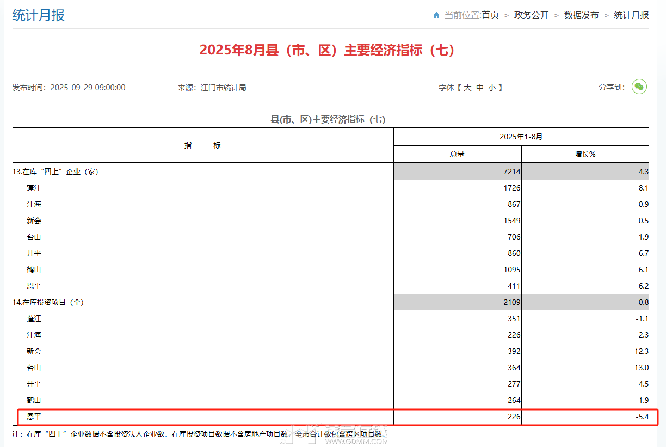Image resolution: width=666 pixels, height=447 pixels.
Task: Click the 2025年1-8月 table header
Action: pos(521,137)
